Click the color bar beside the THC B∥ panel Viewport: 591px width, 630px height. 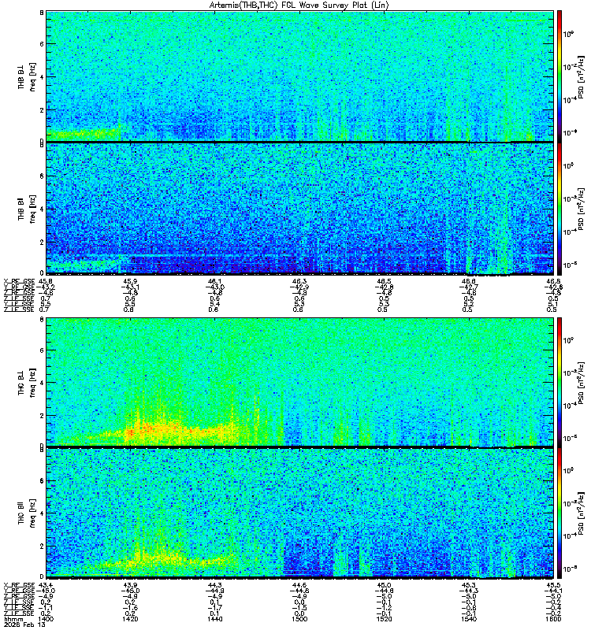(559, 513)
